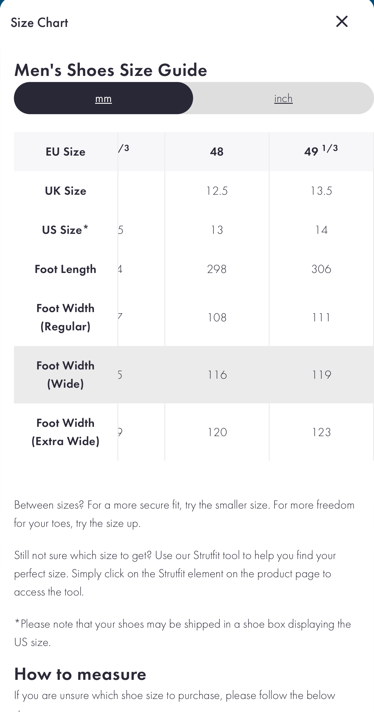Click the 119 wide width value
Screen dimensions: 374x712
point(321,375)
